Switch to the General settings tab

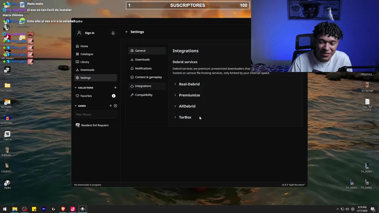click(147, 51)
